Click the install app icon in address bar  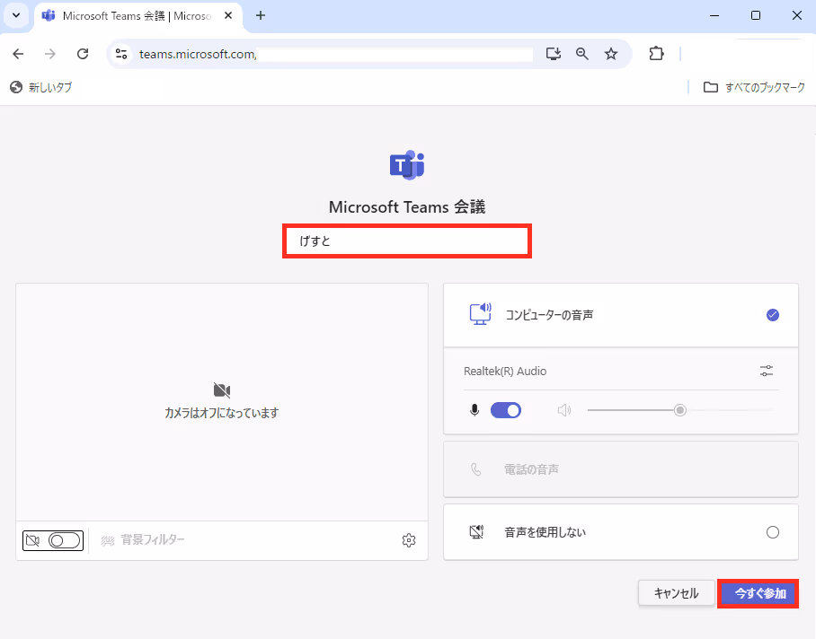tap(554, 54)
